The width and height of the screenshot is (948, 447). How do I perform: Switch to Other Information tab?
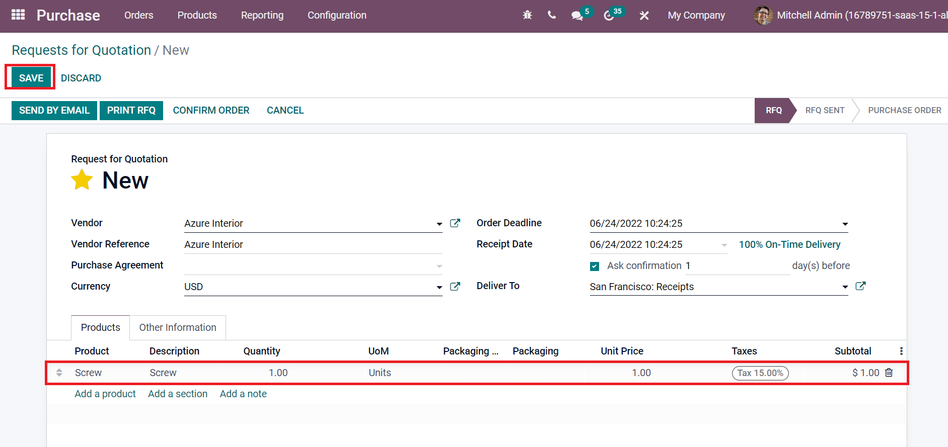(178, 327)
